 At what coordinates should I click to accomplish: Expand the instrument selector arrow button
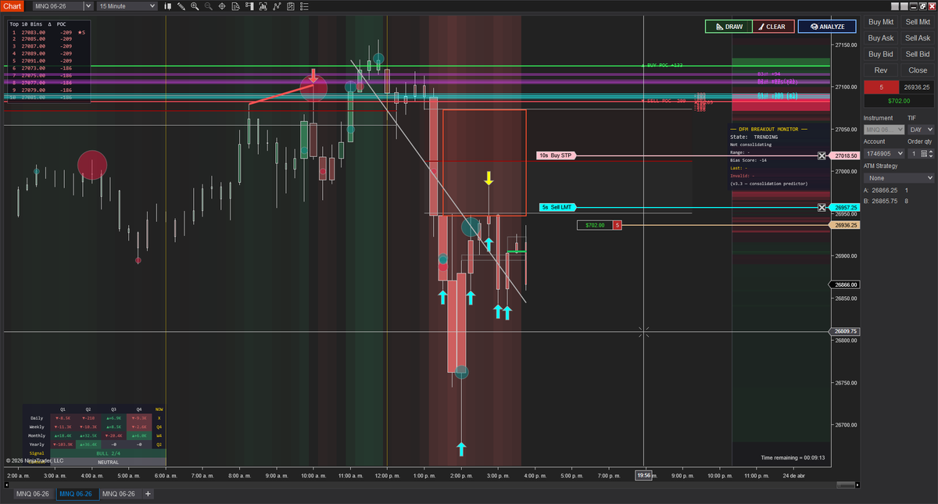88,6
